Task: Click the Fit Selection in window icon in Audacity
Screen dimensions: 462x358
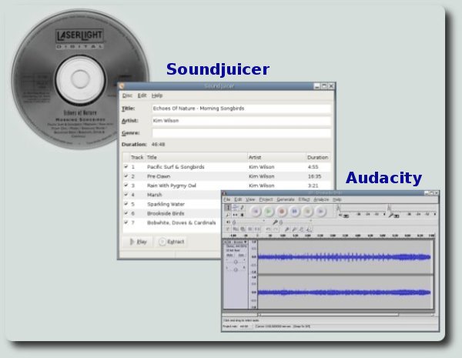Action: (x=301, y=229)
